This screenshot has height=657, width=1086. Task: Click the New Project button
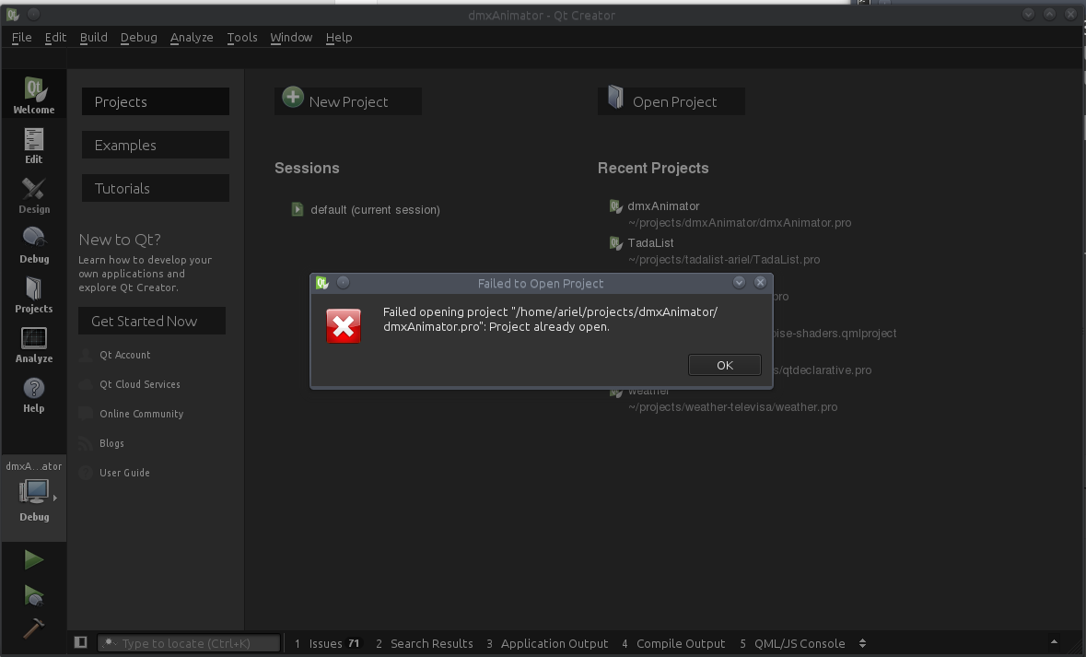348,101
